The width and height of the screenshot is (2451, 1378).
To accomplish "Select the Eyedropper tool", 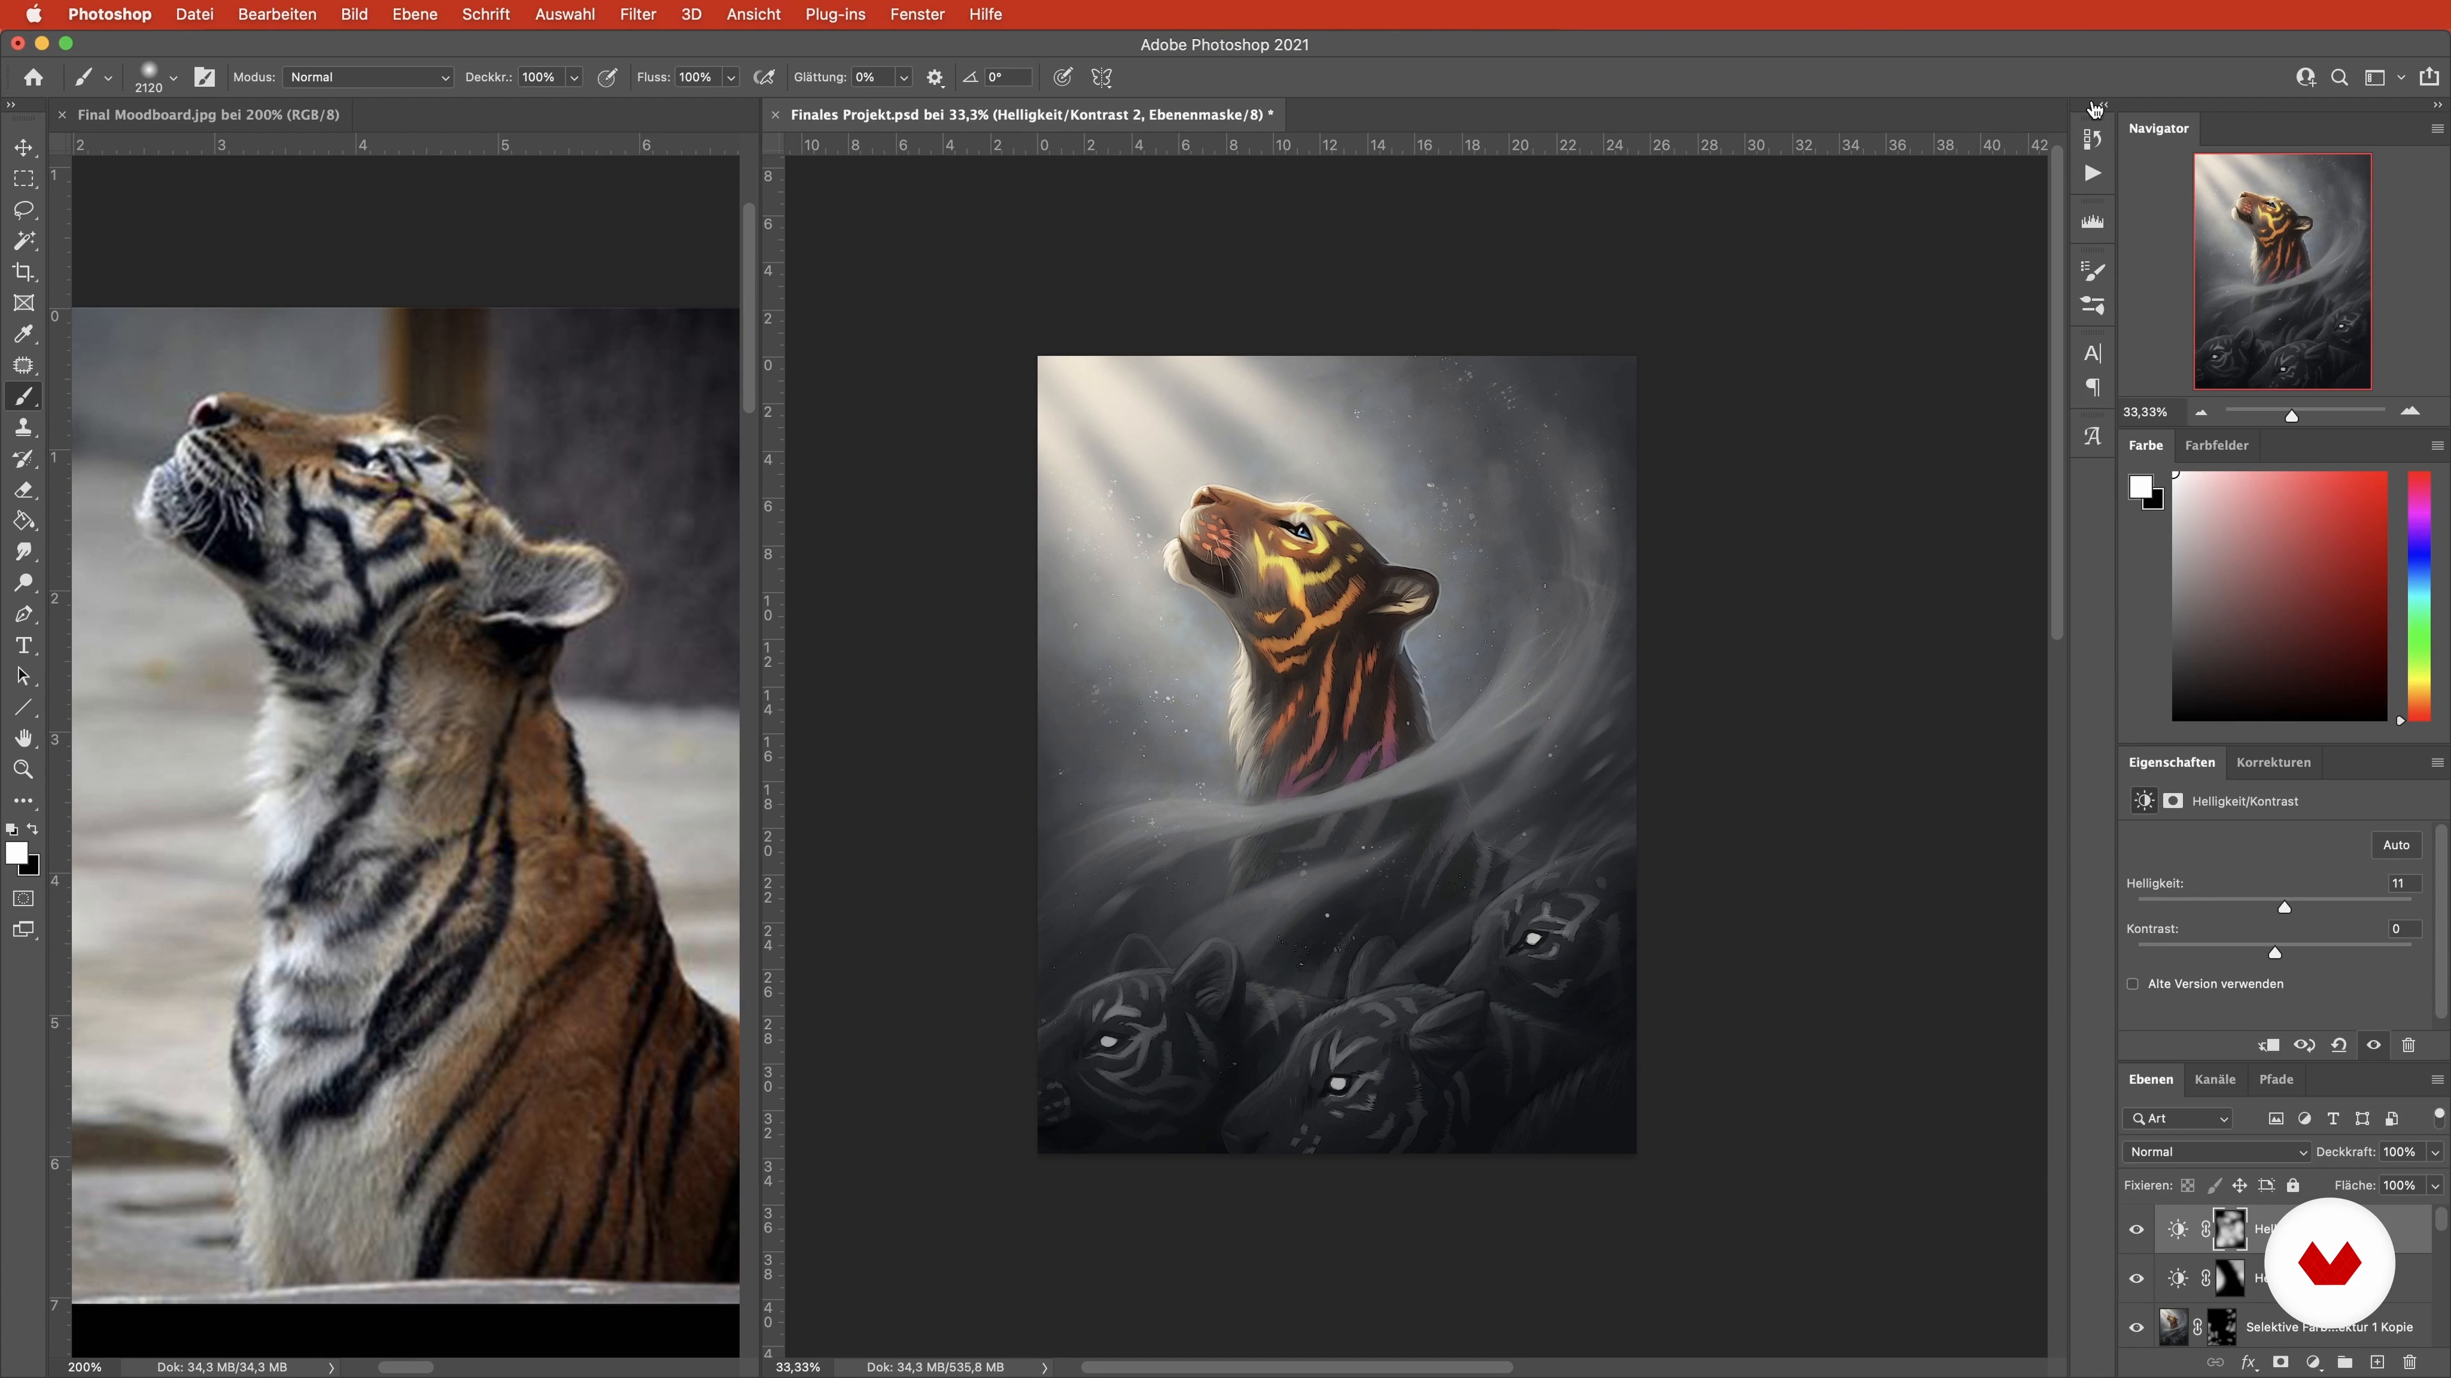I will click(24, 334).
